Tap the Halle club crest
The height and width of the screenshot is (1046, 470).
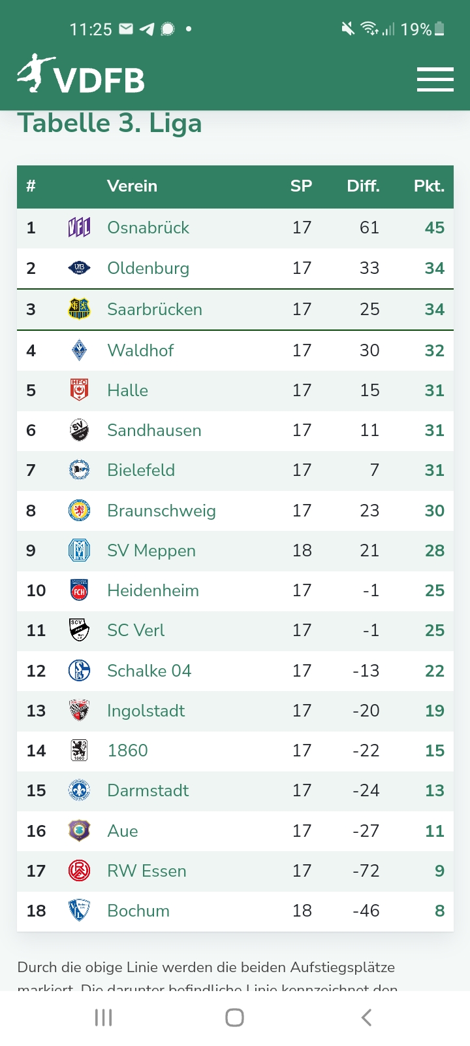click(79, 390)
